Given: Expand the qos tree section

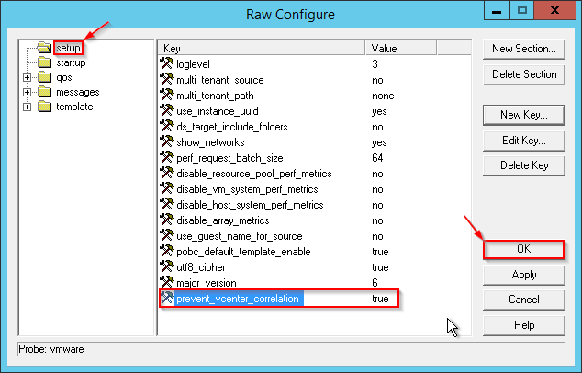Looking at the screenshot, I should (28, 77).
